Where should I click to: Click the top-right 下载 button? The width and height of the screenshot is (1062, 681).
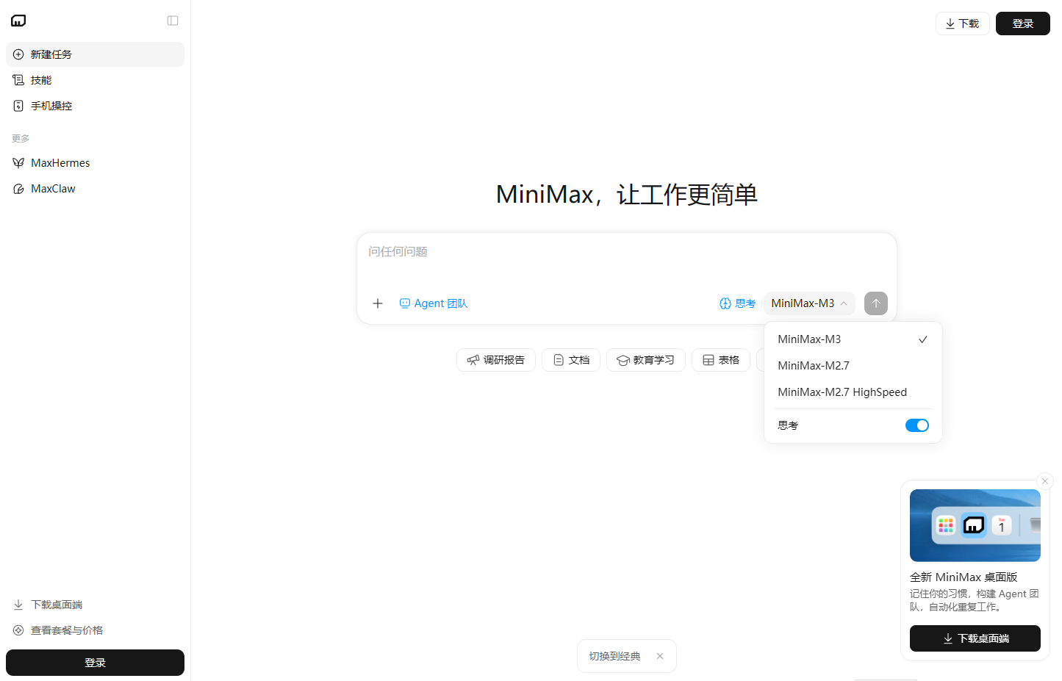point(962,24)
